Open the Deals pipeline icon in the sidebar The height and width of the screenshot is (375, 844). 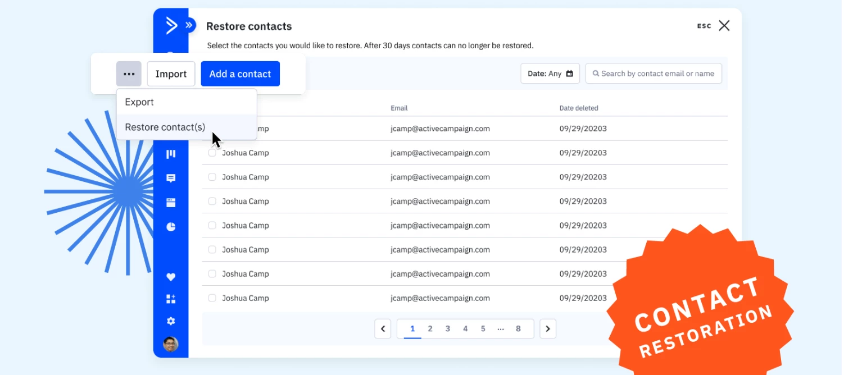(x=171, y=153)
